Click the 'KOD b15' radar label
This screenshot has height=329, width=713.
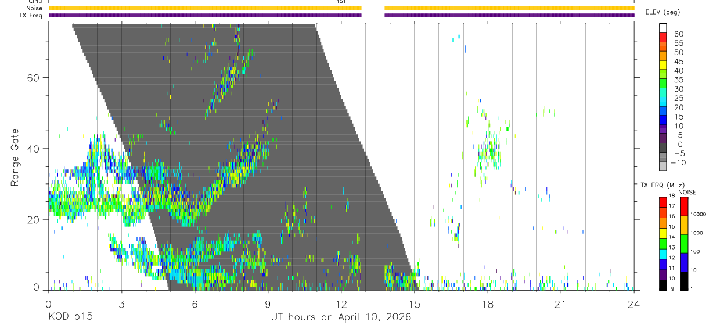(70, 317)
